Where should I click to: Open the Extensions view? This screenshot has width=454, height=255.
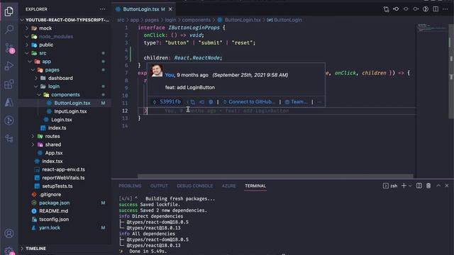point(9,84)
